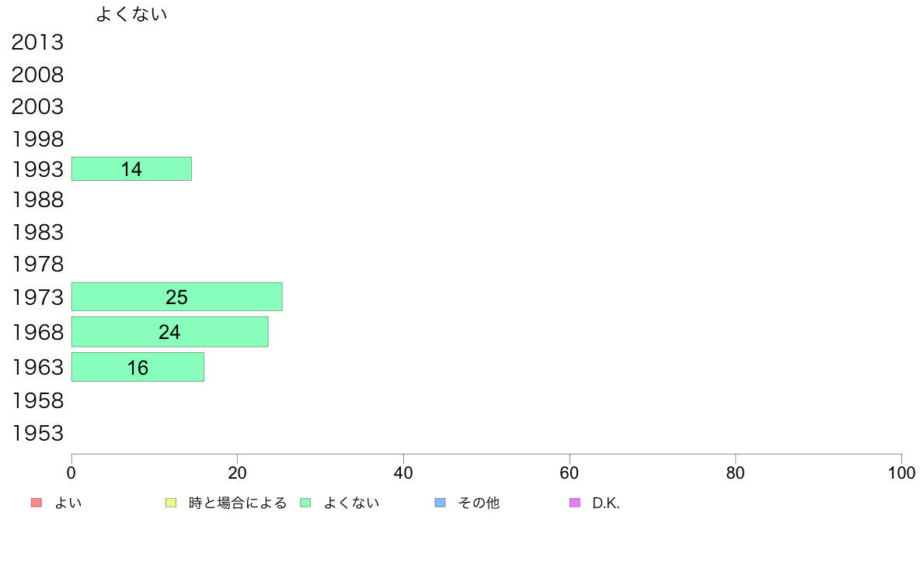Viewport: 923px width, 571px height.
Task: Click the red よい legend swatch
Action: 36,503
